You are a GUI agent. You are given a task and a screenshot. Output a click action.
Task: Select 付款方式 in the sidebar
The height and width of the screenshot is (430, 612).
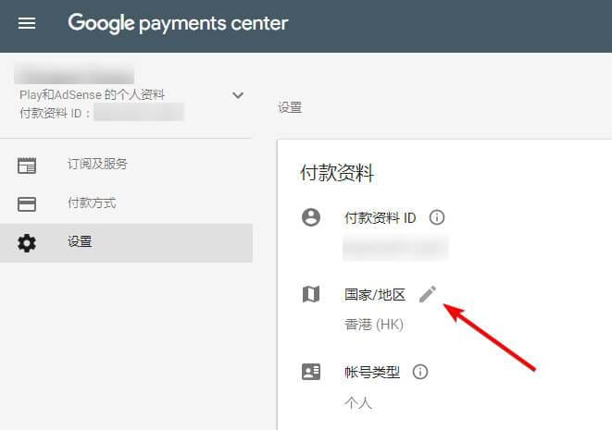(92, 203)
